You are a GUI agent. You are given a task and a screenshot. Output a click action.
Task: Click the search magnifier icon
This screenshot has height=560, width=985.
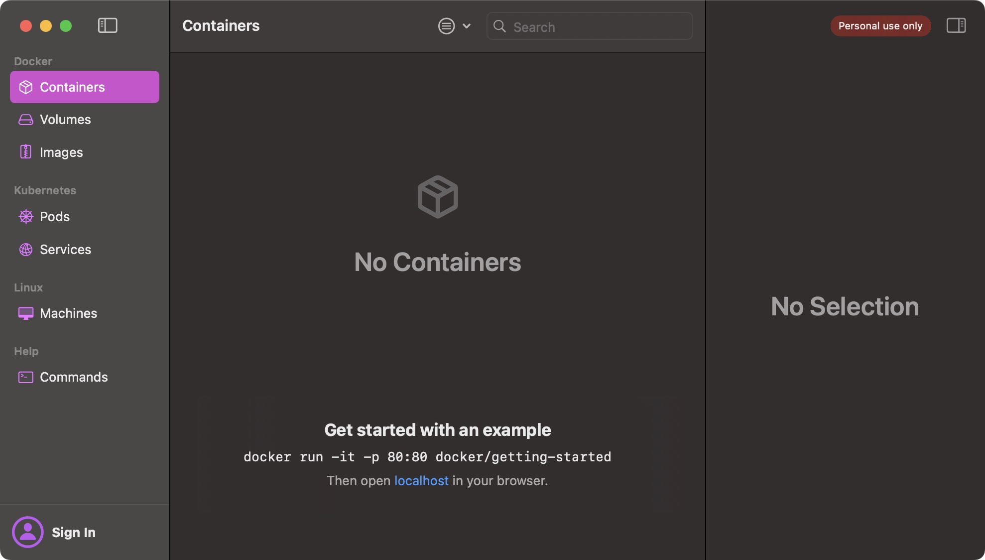coord(500,26)
